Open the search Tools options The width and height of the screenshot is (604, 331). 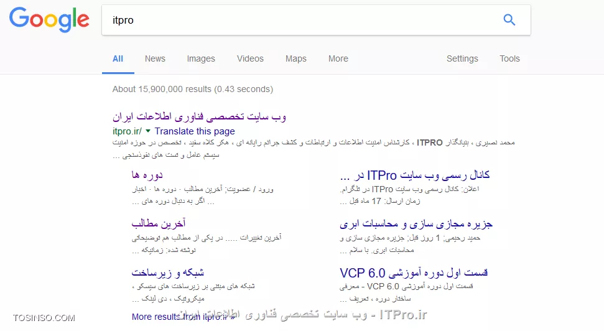509,58
